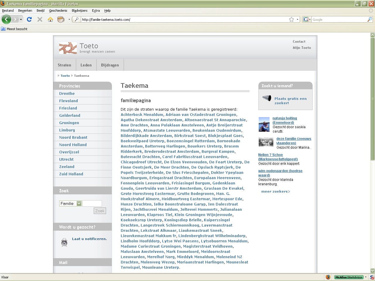Click the alarm clock notification icon
375x281 pixels.
64,242
